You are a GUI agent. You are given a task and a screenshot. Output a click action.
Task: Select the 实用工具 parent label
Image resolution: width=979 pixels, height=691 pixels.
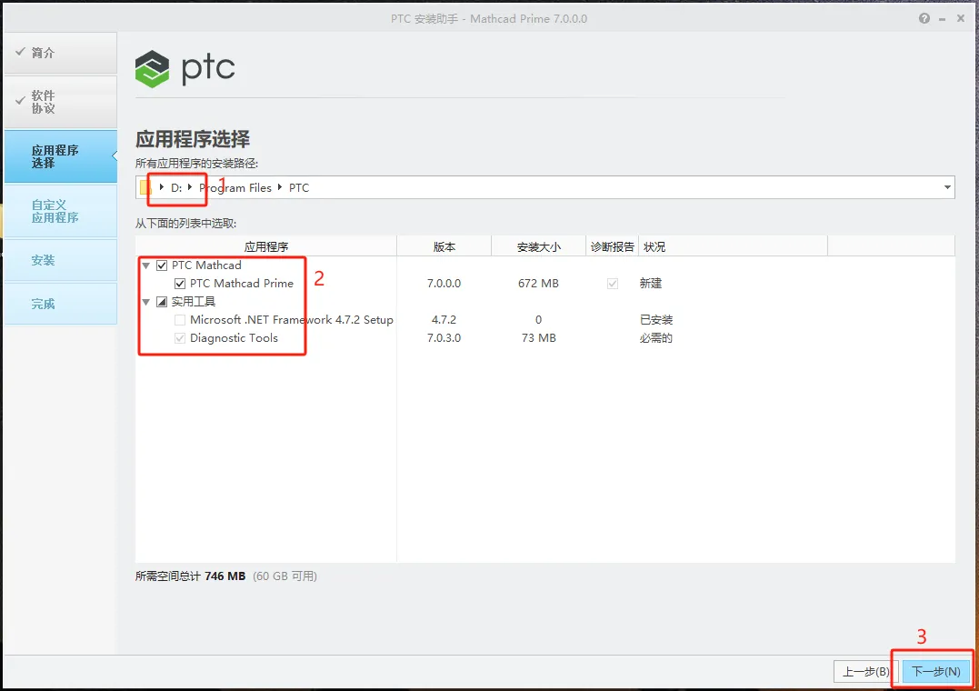click(194, 302)
